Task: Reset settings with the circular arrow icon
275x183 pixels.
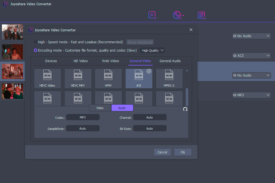Action: (185, 109)
